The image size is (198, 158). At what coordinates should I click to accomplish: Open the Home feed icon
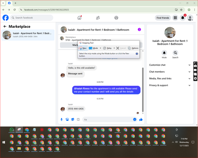click(79, 18)
